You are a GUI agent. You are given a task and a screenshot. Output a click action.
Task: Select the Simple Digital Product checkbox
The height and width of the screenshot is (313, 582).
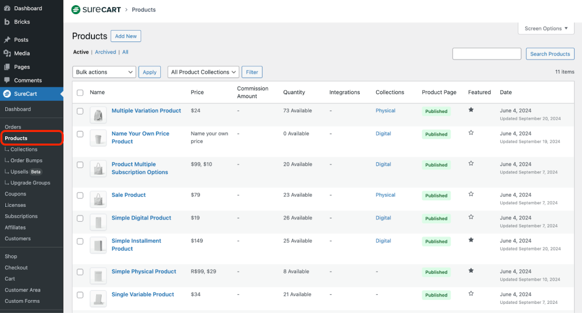click(x=80, y=218)
